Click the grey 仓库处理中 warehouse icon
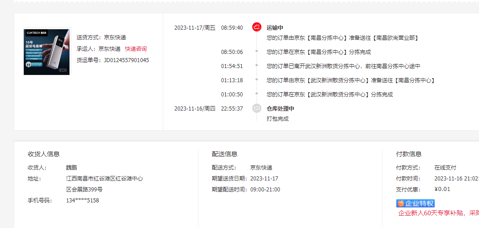479x228 pixels. [256, 108]
